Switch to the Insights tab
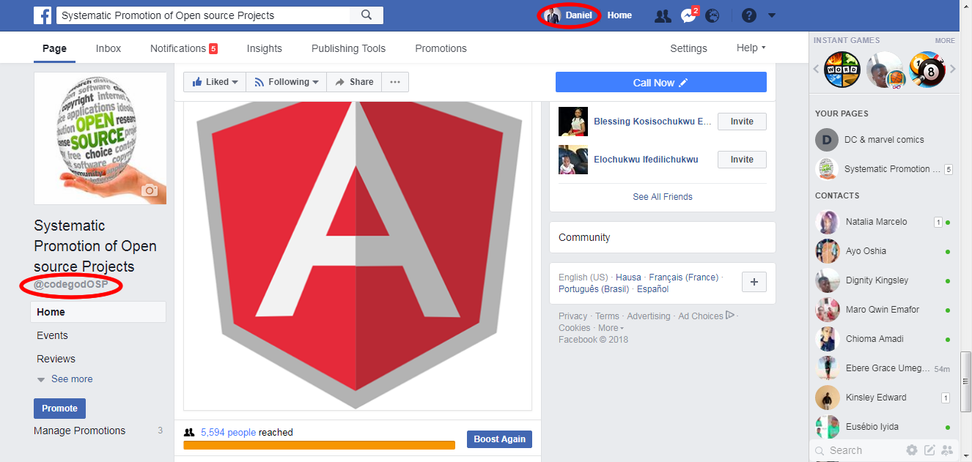972x462 pixels. coord(264,48)
